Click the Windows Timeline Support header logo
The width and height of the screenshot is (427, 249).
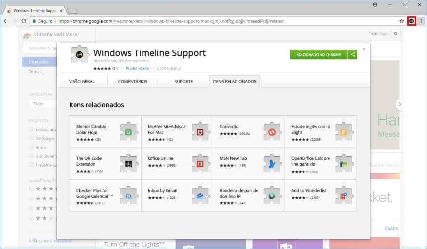[79, 54]
